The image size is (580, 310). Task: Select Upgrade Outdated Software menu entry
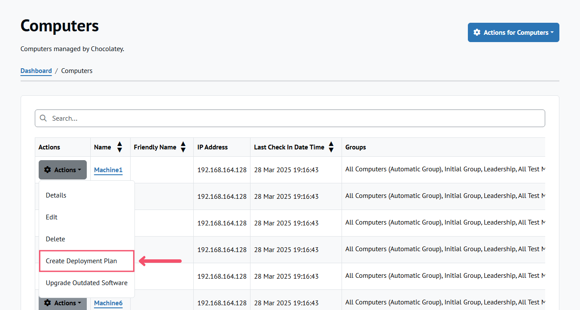(x=87, y=283)
